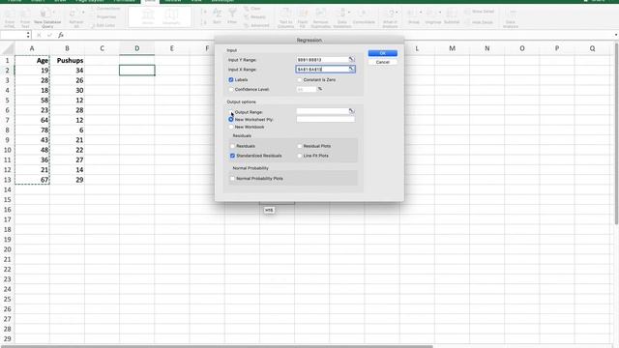Viewport: 619px width, 348px height.
Task: Collapse dialog using Input Y Range selector icon
Action: pyautogui.click(x=351, y=60)
